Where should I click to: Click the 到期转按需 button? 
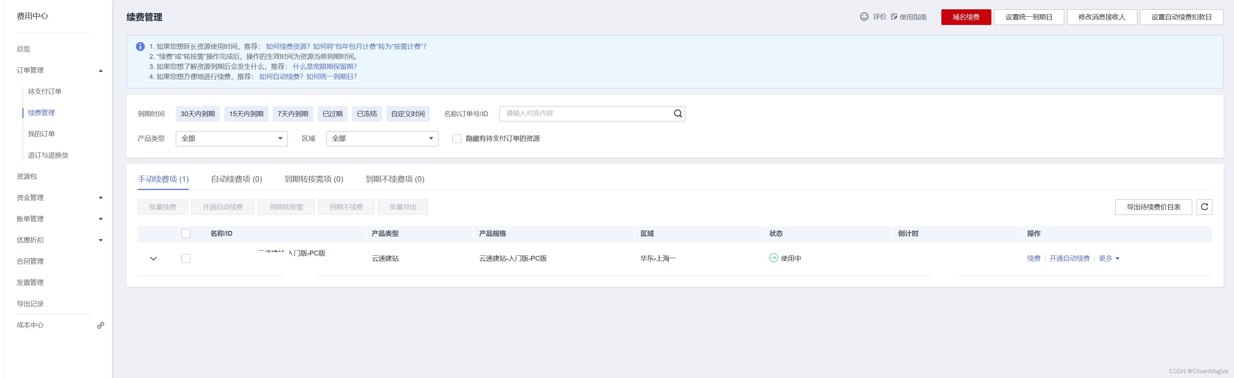(x=286, y=207)
